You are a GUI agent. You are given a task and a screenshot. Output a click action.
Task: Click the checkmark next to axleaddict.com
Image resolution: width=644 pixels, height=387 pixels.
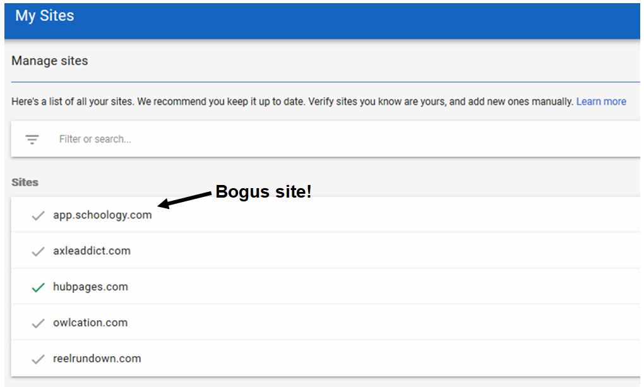point(38,251)
